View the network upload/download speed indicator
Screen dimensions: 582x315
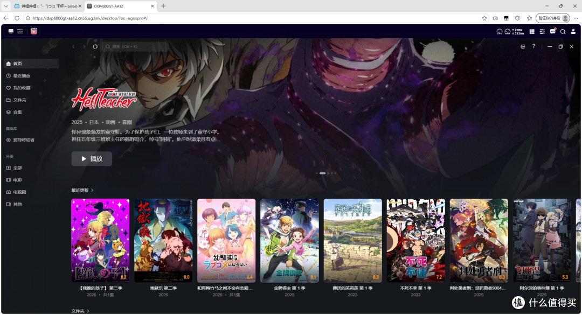[x=518, y=32]
